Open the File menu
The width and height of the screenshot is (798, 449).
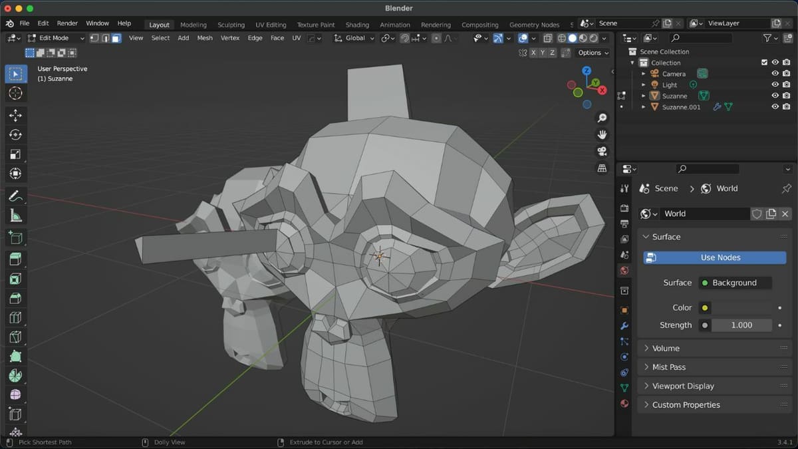point(24,23)
